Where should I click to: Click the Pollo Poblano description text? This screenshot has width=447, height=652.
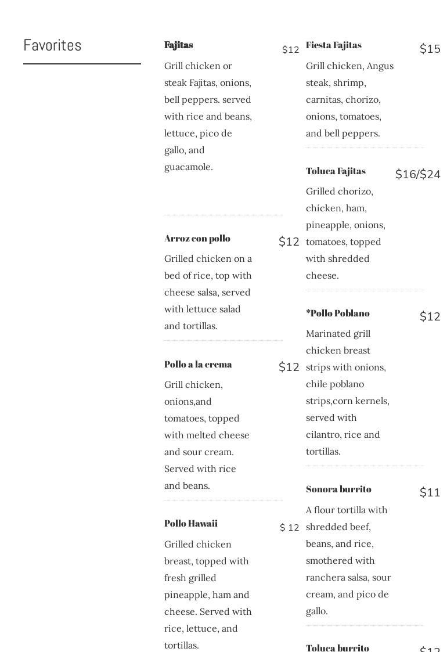tap(348, 392)
